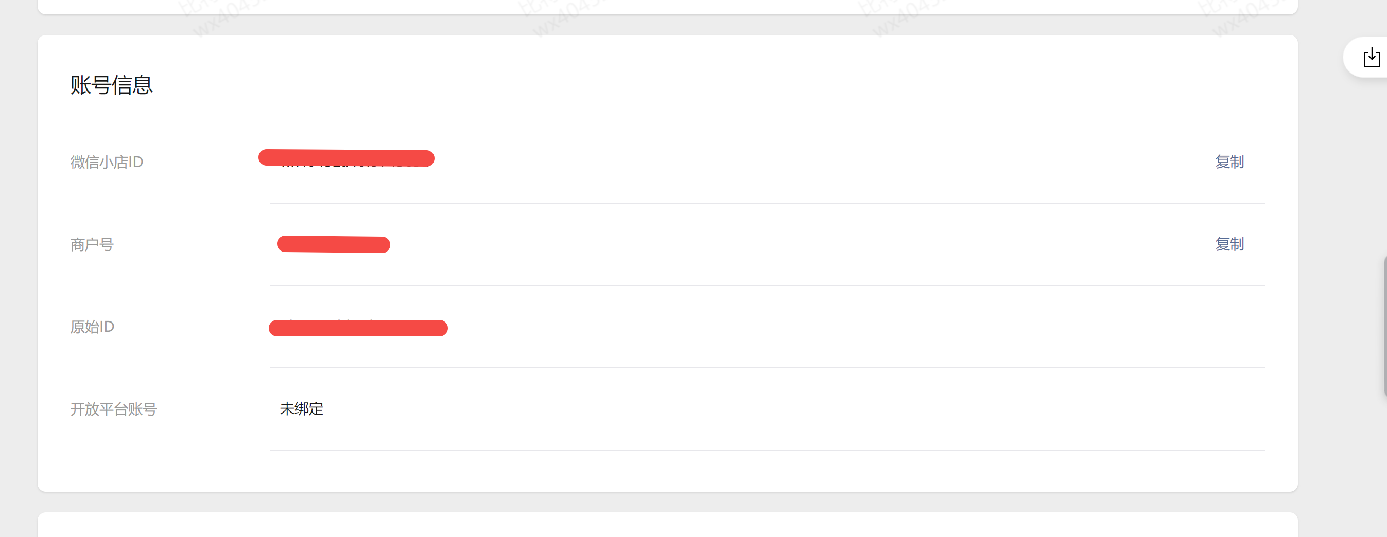Screen dimensions: 1387x537
Task: Select the 商户号 field label
Action: 92,245
